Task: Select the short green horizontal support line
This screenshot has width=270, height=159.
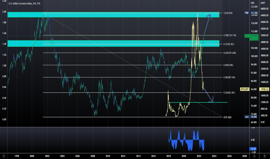Action: (198, 102)
